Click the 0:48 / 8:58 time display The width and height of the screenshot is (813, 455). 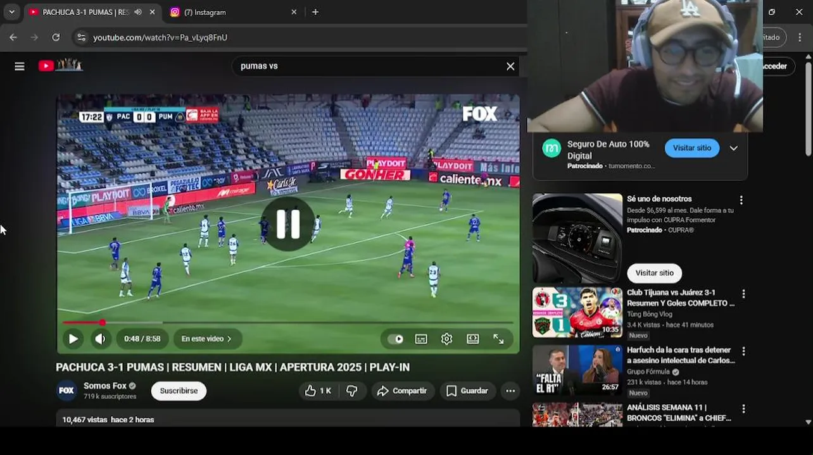click(142, 339)
